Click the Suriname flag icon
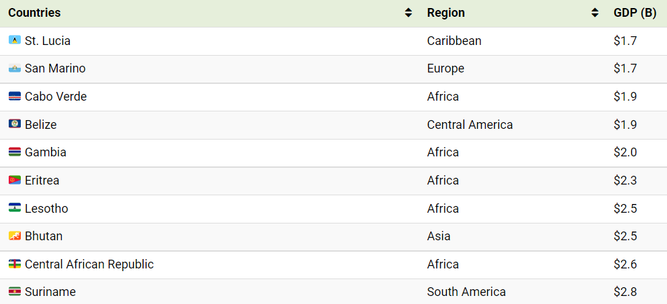Viewport: 667px width, 304px height. pyautogui.click(x=15, y=292)
